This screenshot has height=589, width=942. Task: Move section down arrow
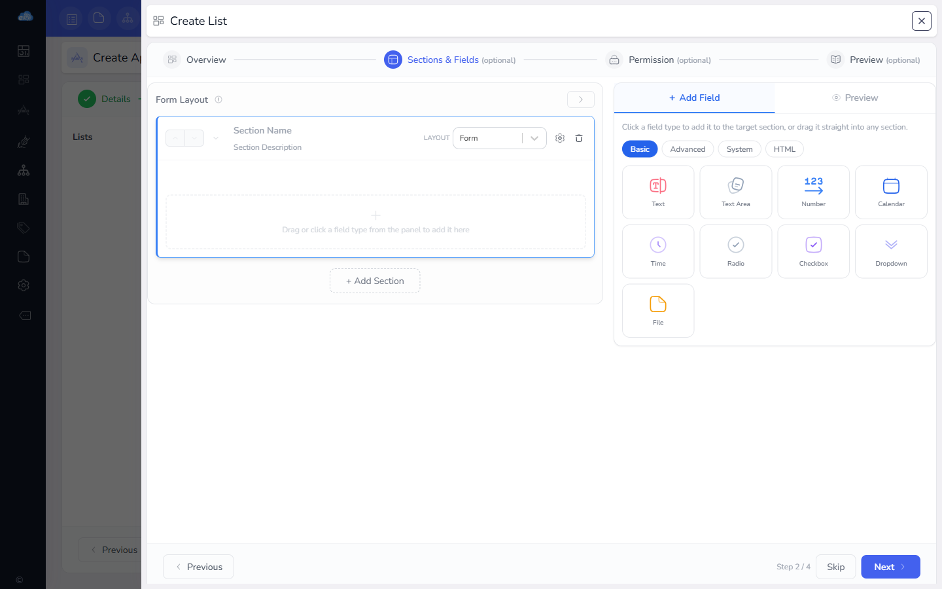click(194, 138)
